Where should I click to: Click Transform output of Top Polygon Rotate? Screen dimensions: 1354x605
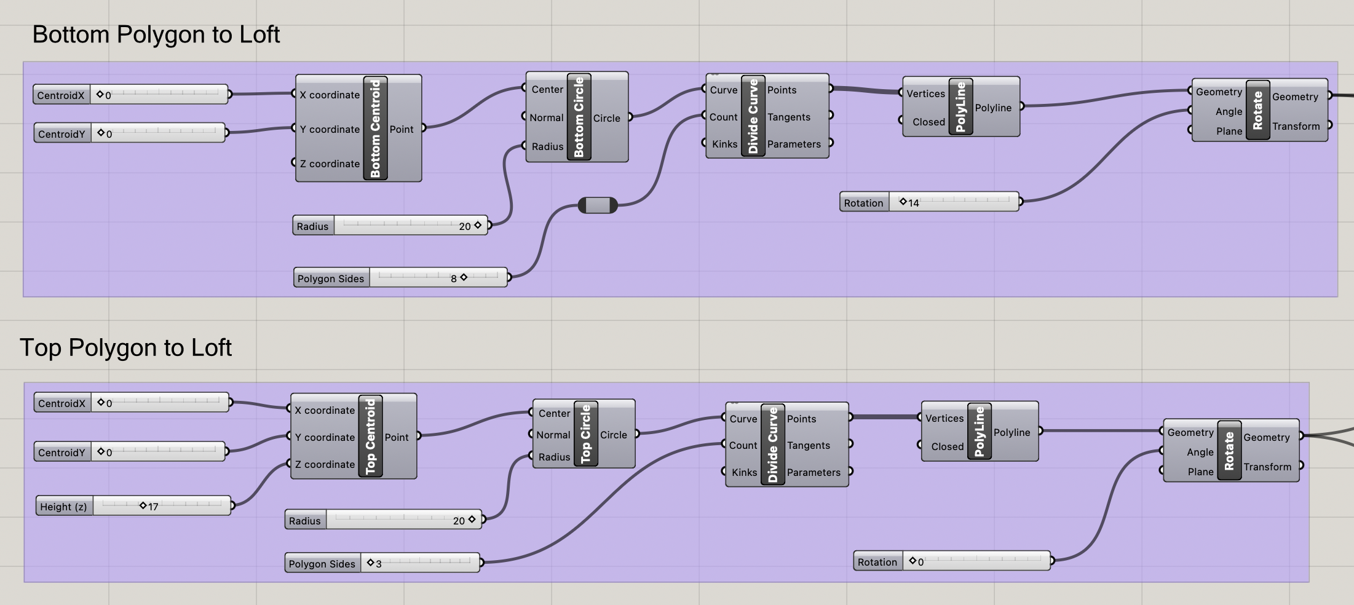coord(1267,467)
